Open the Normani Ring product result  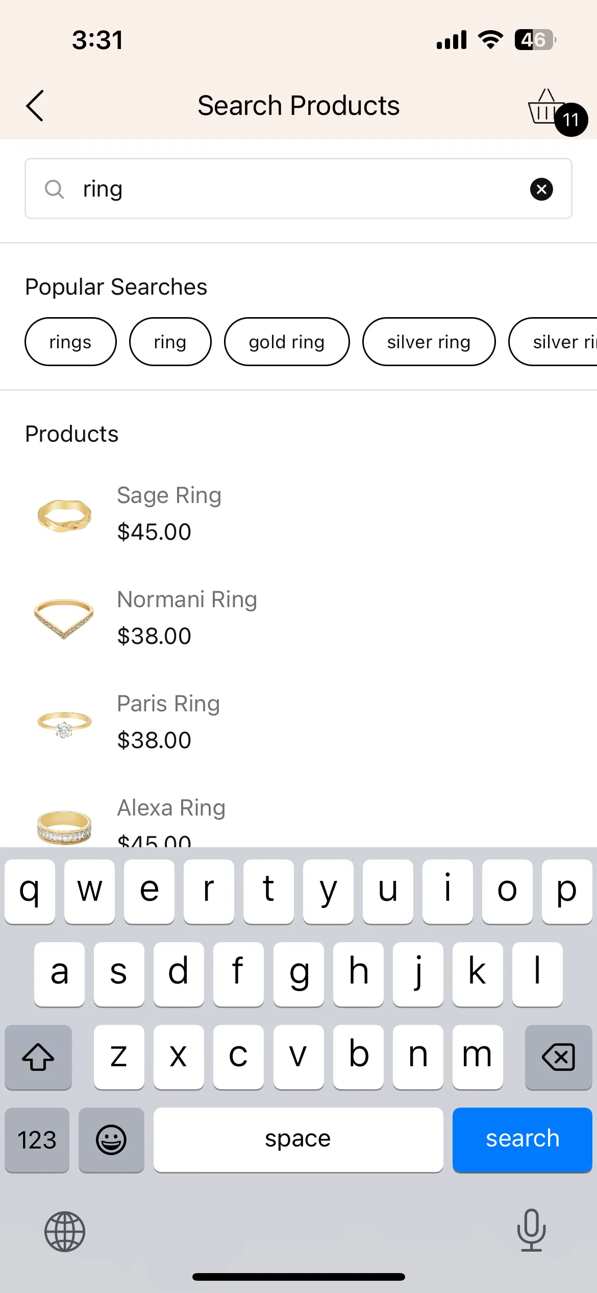coord(298,618)
